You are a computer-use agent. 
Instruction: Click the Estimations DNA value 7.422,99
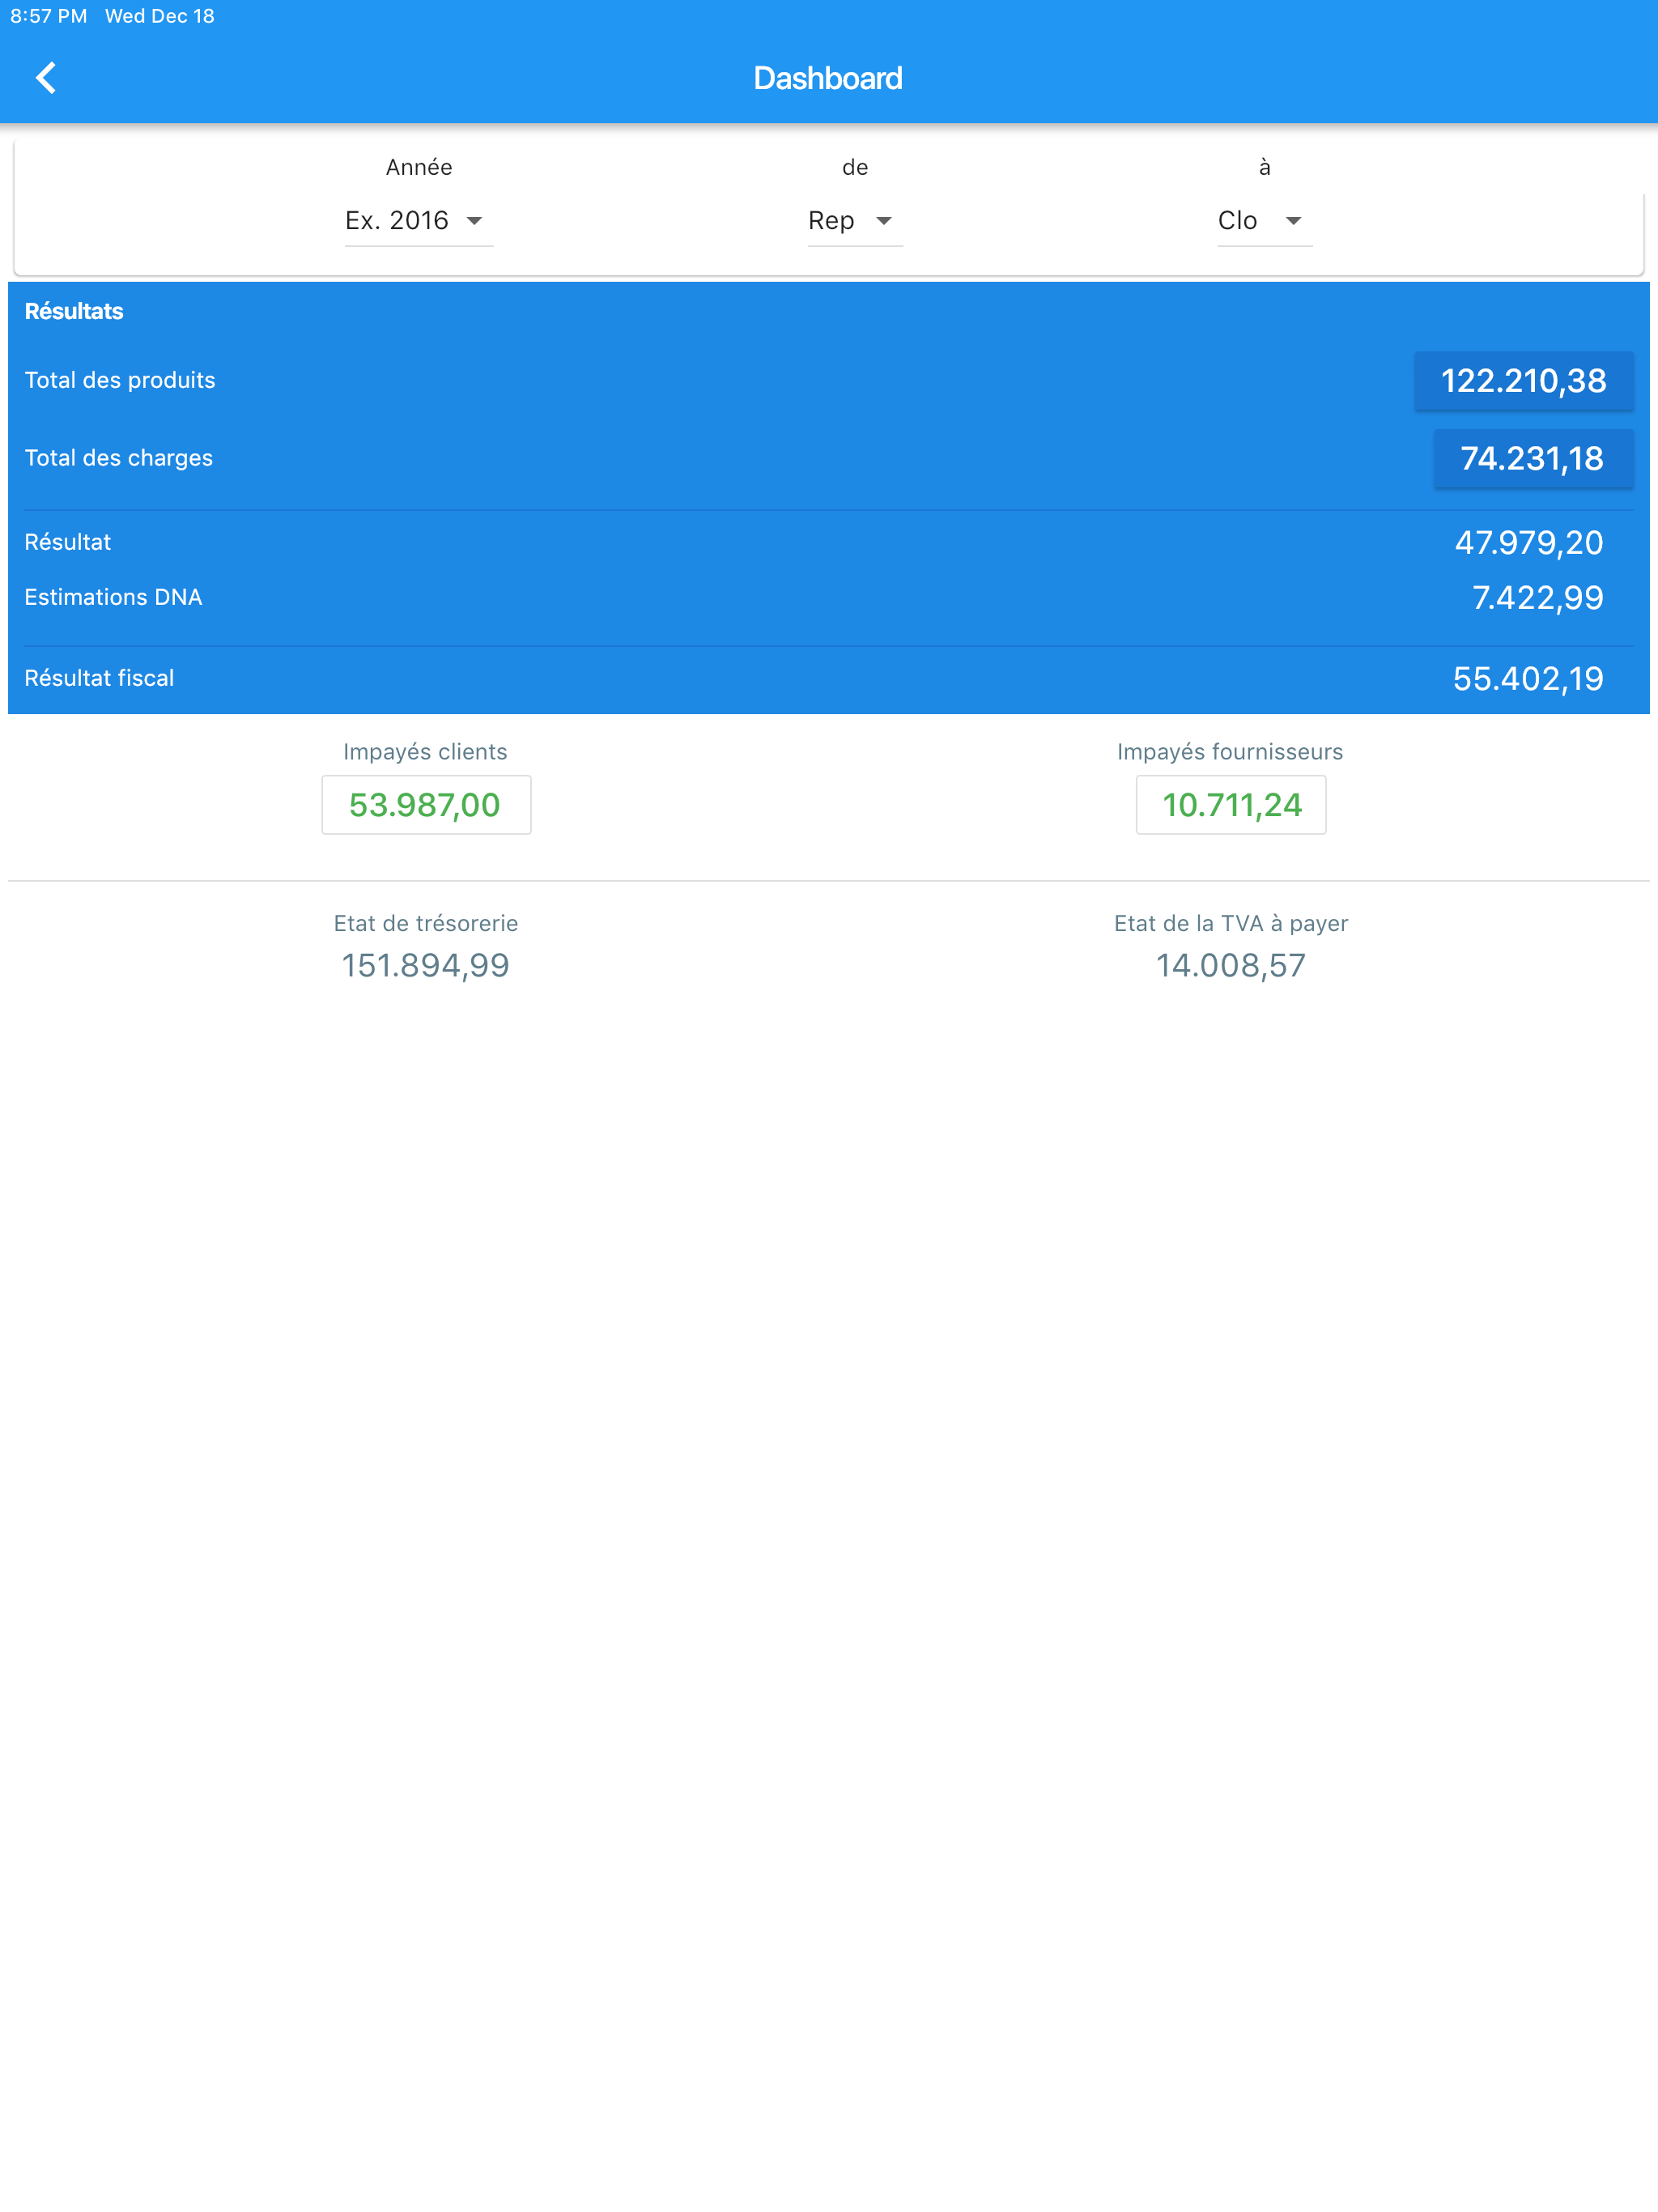click(1538, 598)
